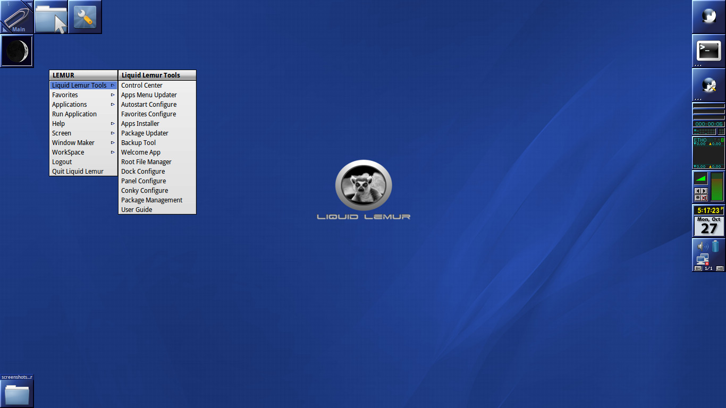Viewport: 726px width, 408px height.
Task: Click the mixer next channel arrow
Action: [704, 191]
